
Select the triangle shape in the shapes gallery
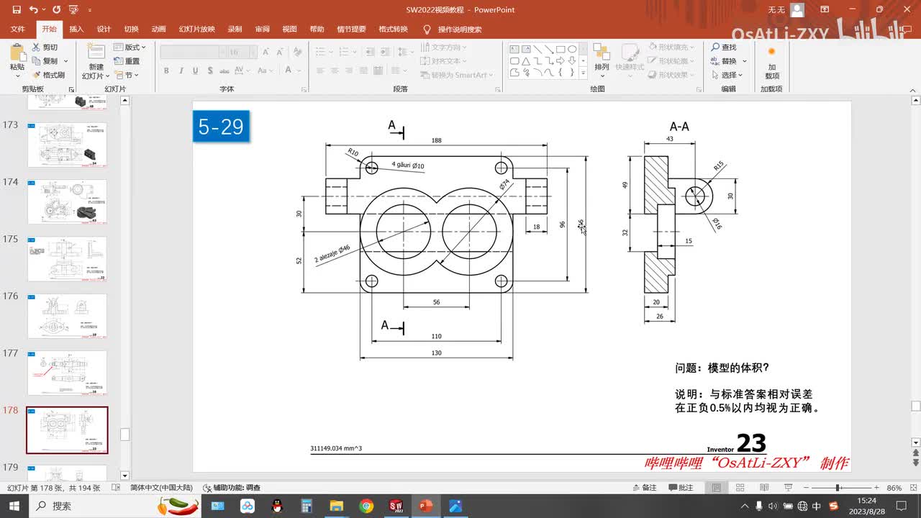point(526,61)
